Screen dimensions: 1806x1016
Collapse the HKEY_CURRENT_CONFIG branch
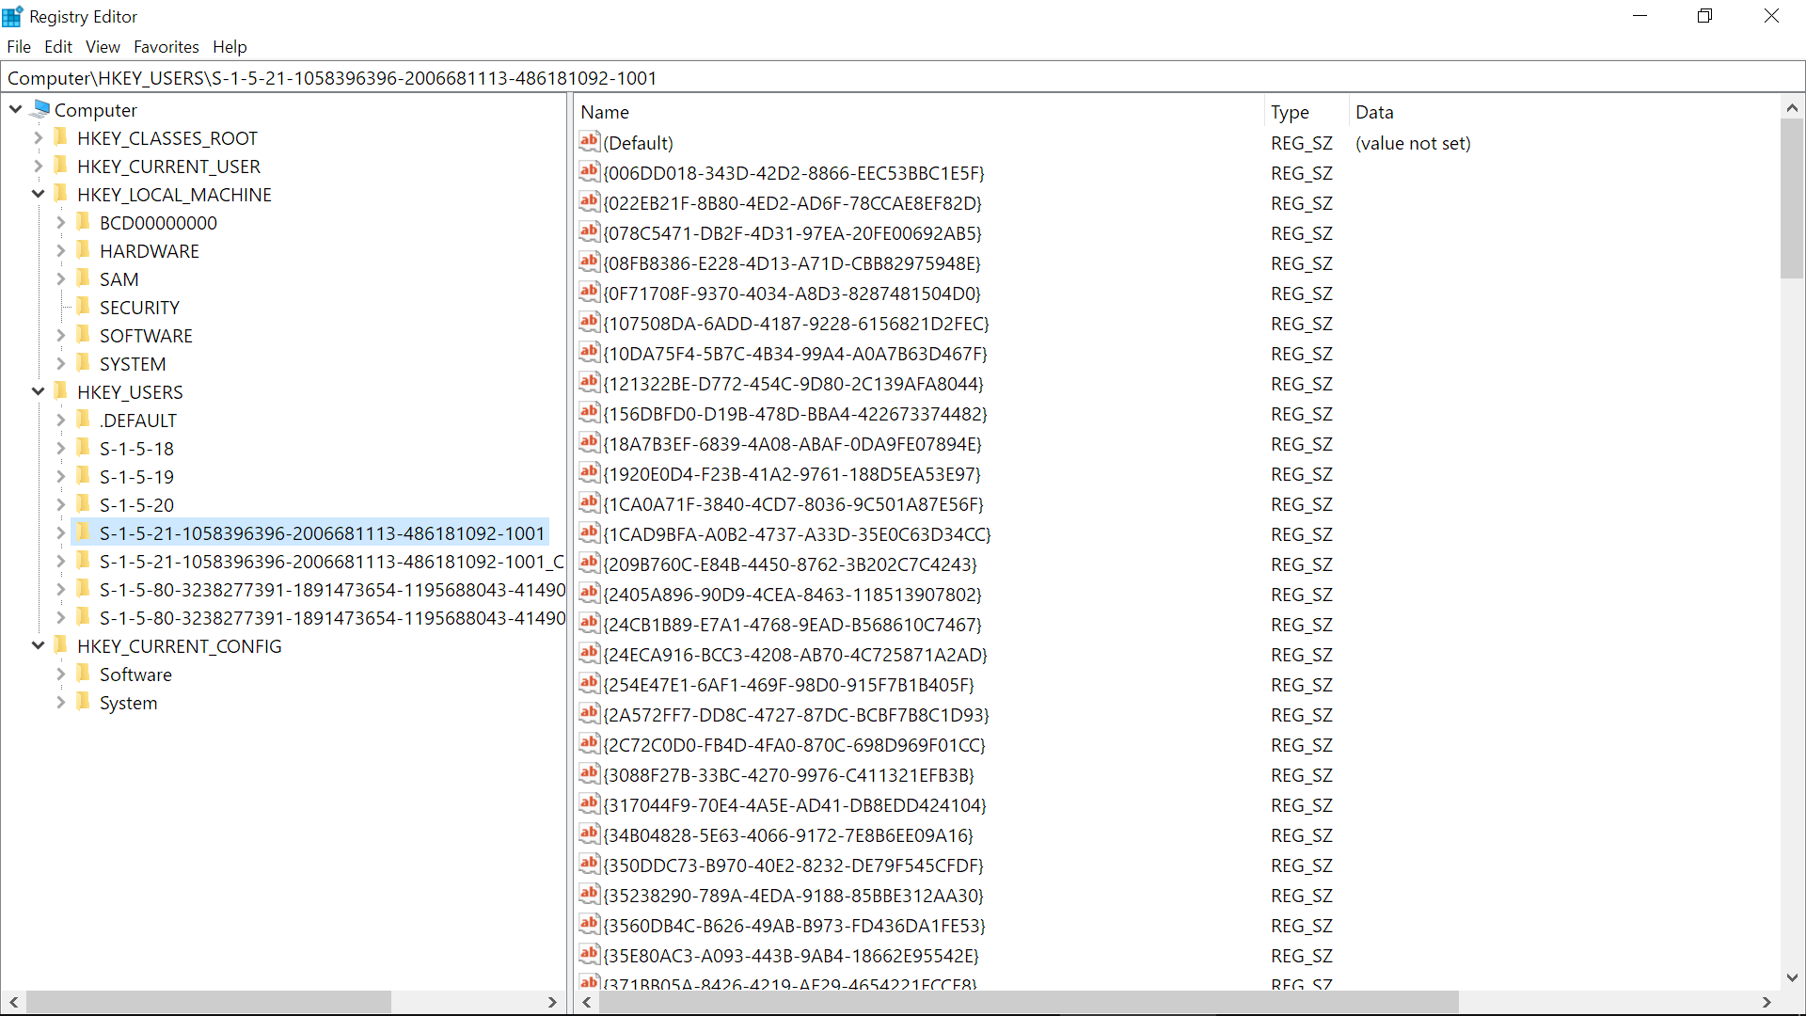click(x=38, y=645)
